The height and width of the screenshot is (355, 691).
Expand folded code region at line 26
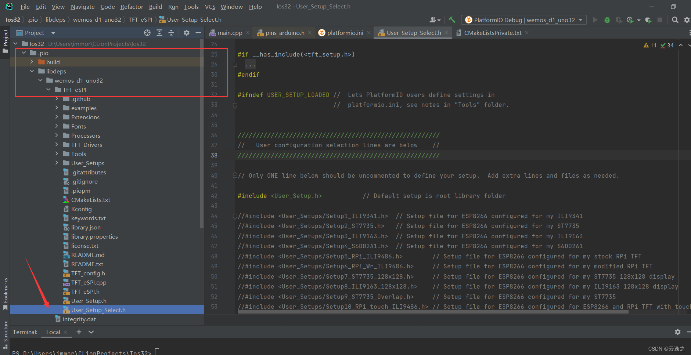(235, 65)
